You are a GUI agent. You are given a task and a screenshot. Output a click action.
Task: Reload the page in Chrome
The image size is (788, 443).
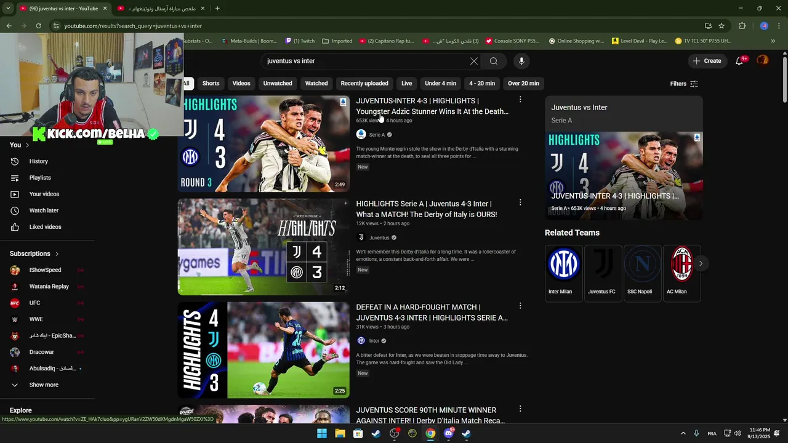[38, 26]
